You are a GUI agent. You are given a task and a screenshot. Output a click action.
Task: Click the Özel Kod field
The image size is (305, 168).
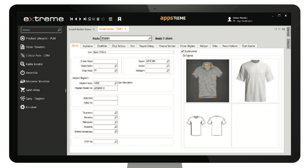pos(106,98)
